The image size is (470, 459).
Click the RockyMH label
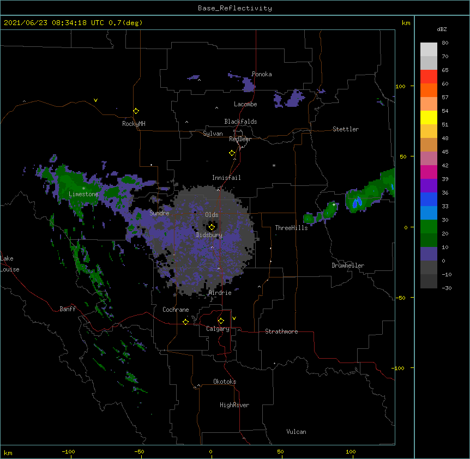click(x=134, y=124)
